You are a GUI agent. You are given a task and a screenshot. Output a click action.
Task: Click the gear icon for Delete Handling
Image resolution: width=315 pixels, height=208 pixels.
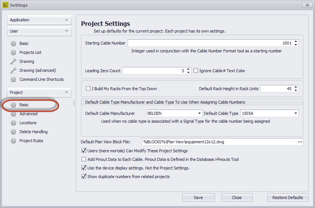(x=13, y=132)
